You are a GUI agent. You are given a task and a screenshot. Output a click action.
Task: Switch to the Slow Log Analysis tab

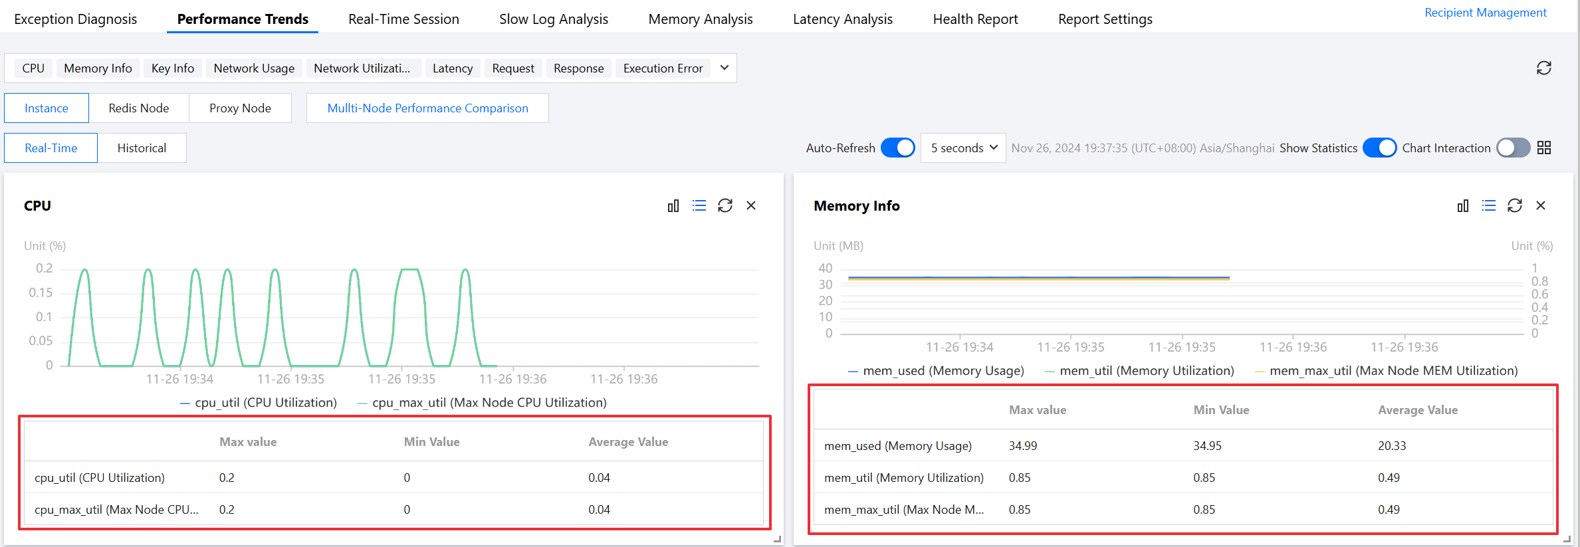click(x=553, y=19)
